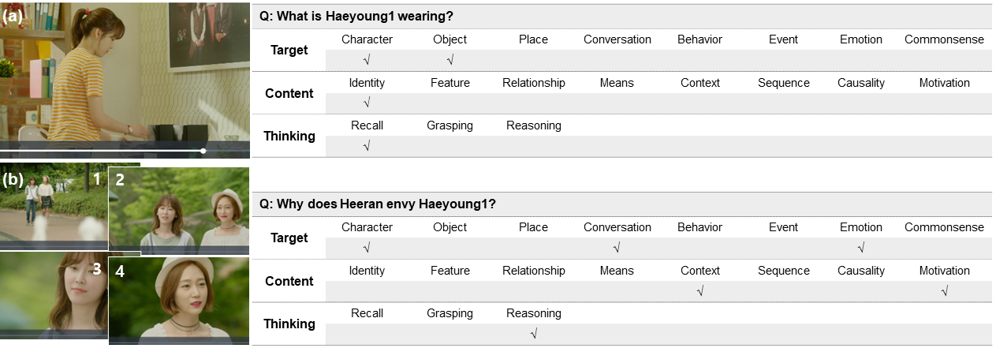Click the question "What is Haeyoung1 wearing?"
This screenshot has height=348, width=996.
click(356, 16)
